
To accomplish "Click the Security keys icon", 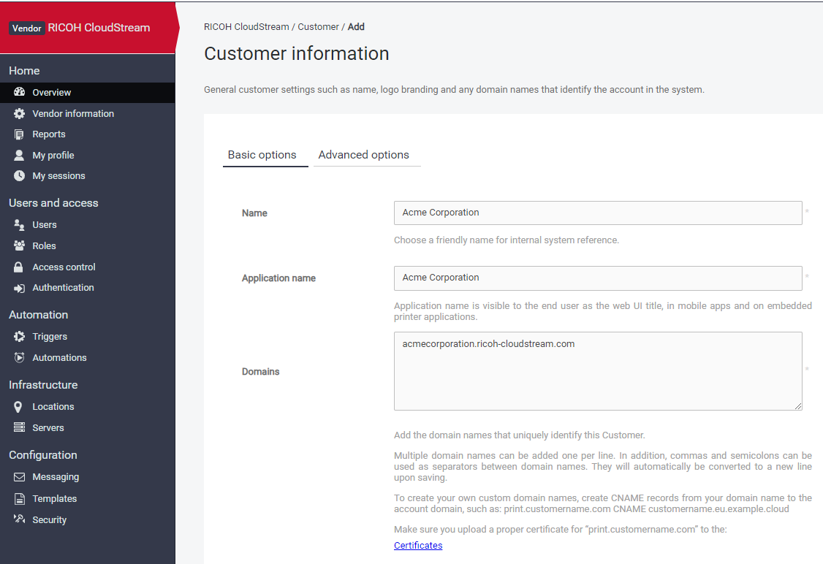I will tap(20, 519).
